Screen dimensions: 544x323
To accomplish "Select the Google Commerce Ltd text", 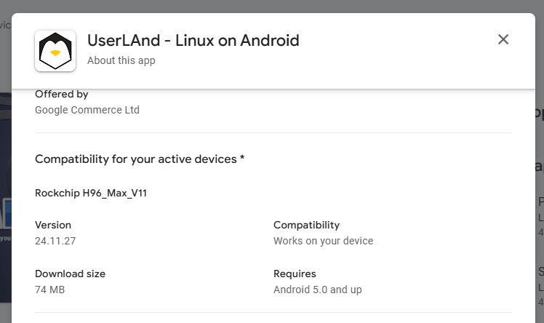I will click(x=87, y=110).
